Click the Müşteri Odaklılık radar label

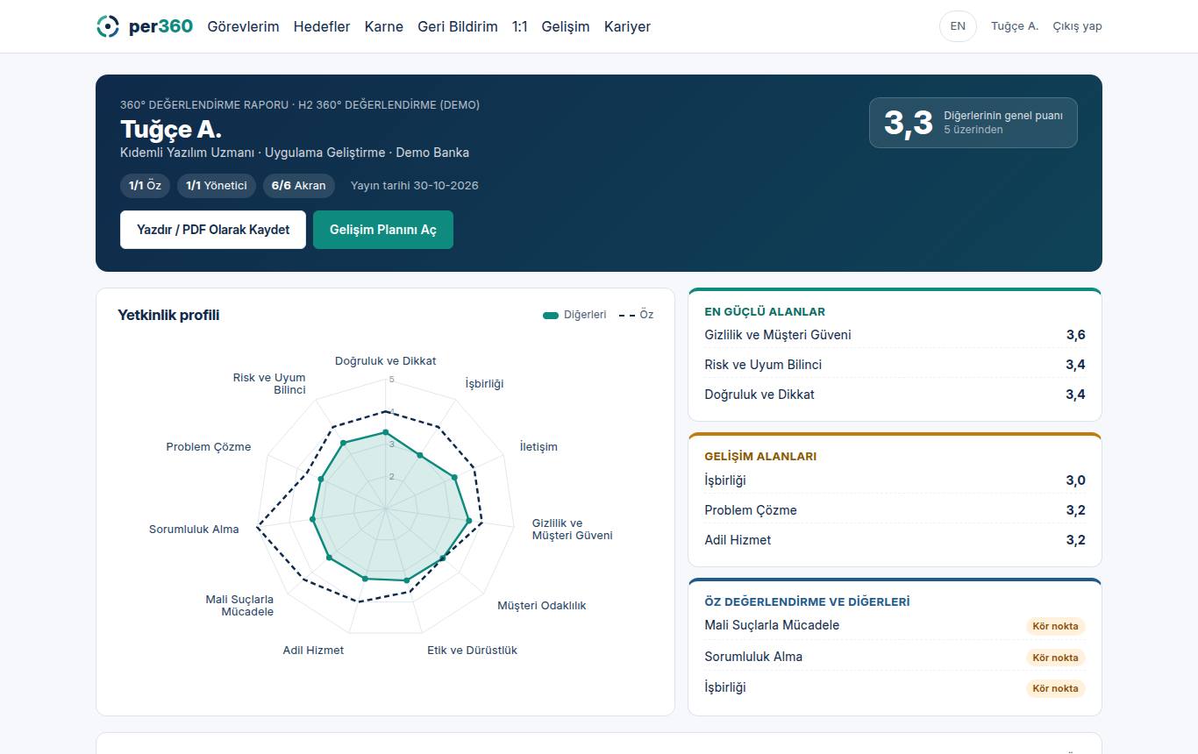542,606
